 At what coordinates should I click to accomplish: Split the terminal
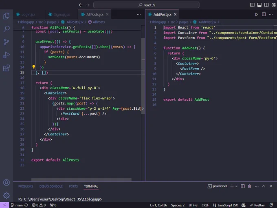point(243,186)
